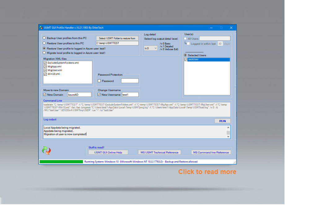The height and width of the screenshot is (215, 317).
Task: Select "Migrate local profile to logged in Azure user"
Action: click(44, 52)
